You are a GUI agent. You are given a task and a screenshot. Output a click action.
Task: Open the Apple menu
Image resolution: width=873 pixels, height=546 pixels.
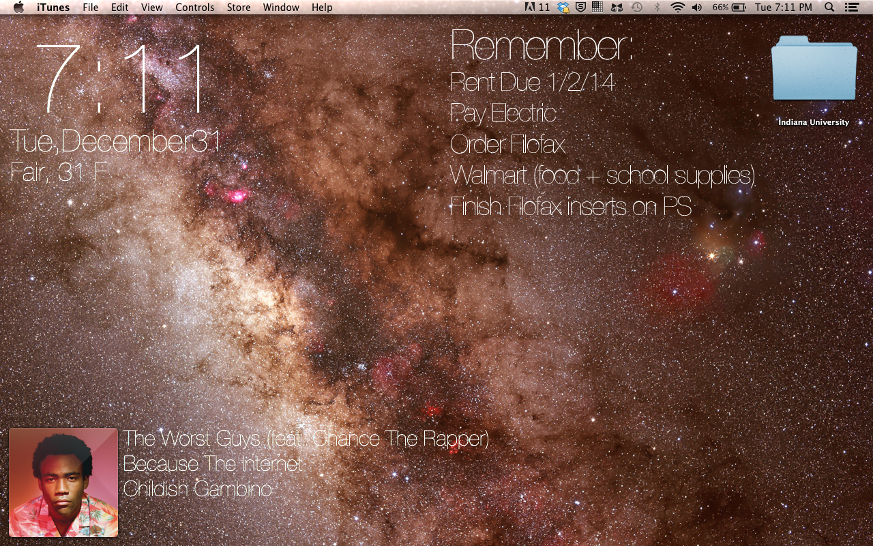(18, 8)
